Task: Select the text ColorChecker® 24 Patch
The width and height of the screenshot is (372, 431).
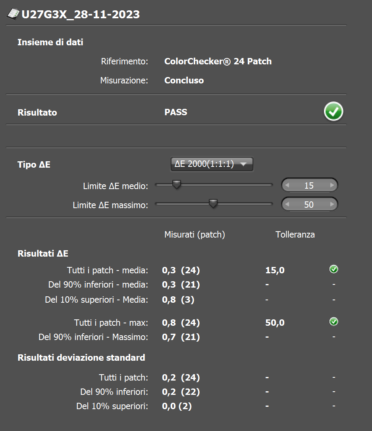Action: pos(218,61)
